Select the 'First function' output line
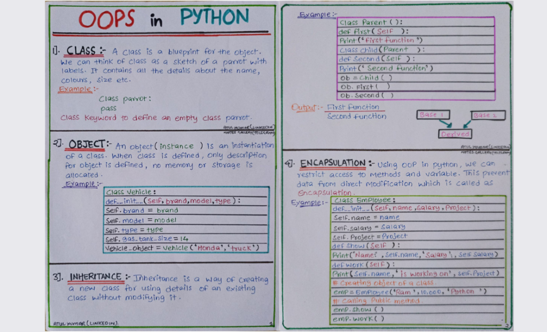The width and height of the screenshot is (547, 332). [353, 107]
